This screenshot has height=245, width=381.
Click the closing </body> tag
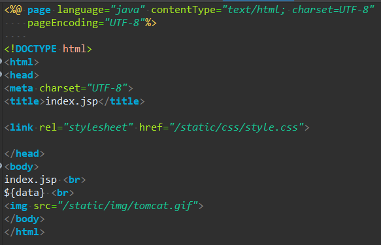[x=24, y=220]
